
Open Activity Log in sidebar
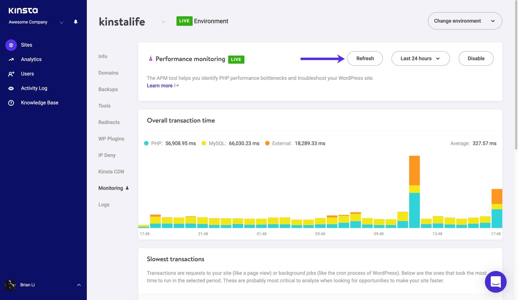[34, 88]
